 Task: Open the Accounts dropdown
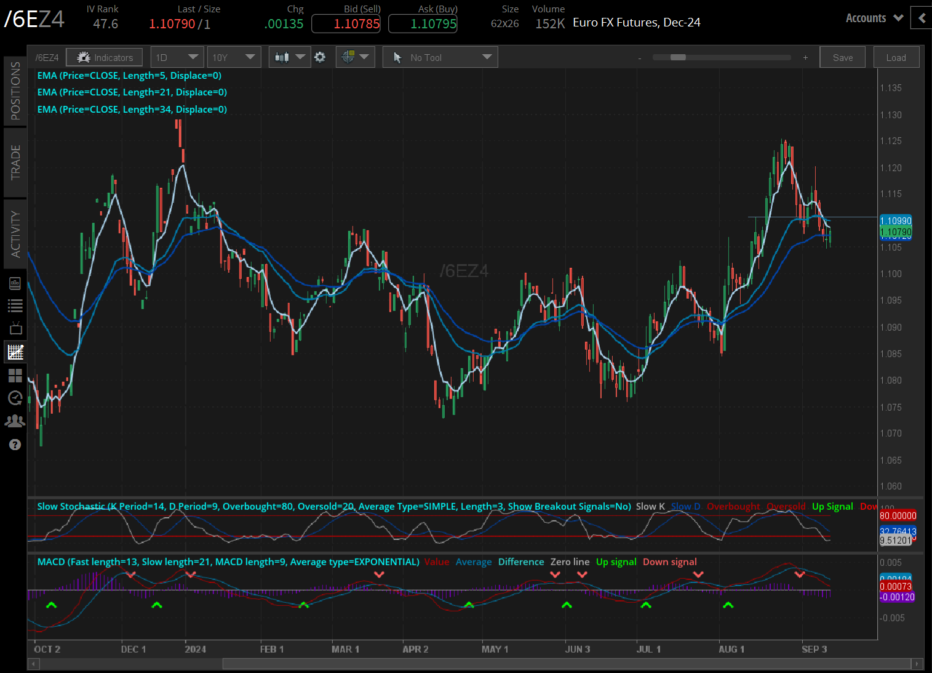(x=874, y=18)
